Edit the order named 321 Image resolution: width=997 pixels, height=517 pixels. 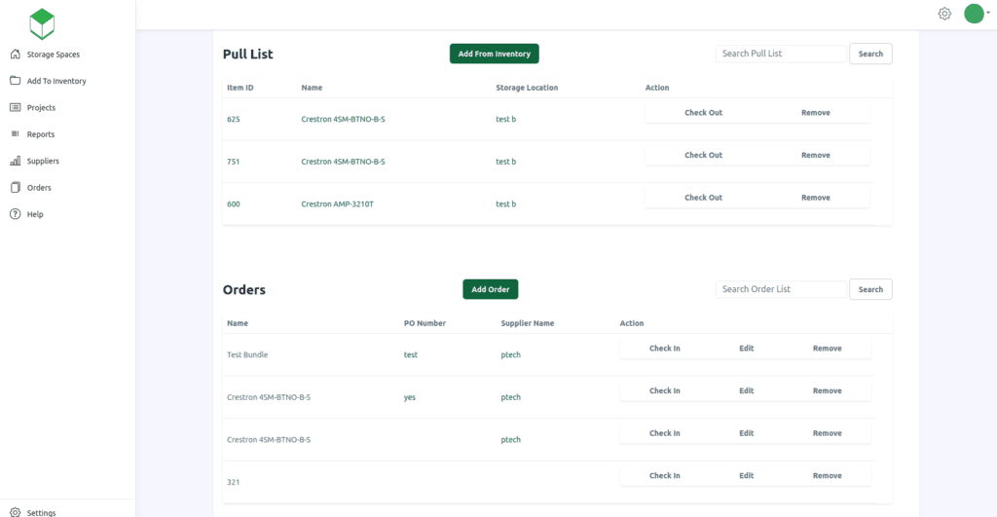[x=747, y=476]
